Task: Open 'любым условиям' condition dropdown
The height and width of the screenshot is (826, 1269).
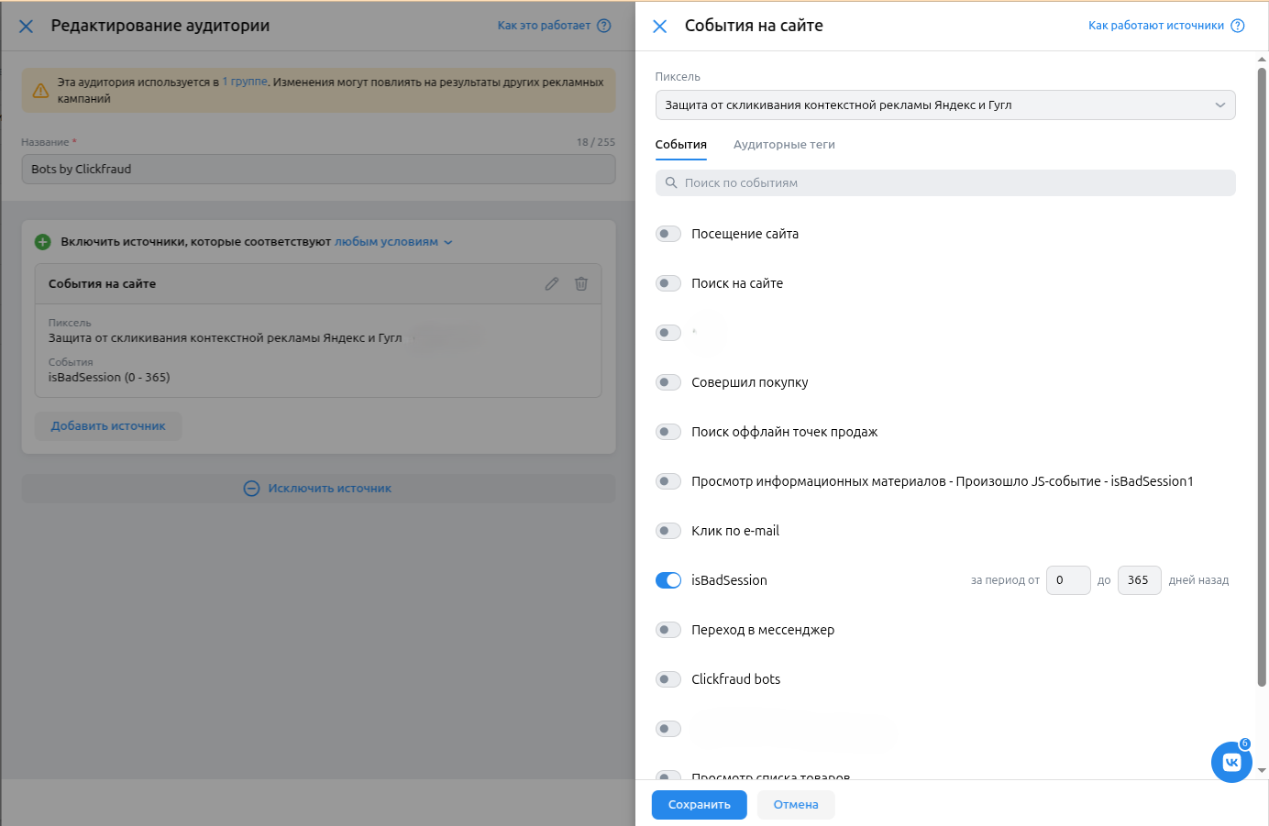Action: [393, 242]
